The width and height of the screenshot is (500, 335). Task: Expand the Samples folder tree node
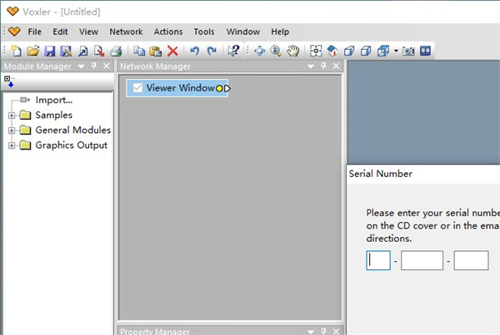click(x=12, y=116)
